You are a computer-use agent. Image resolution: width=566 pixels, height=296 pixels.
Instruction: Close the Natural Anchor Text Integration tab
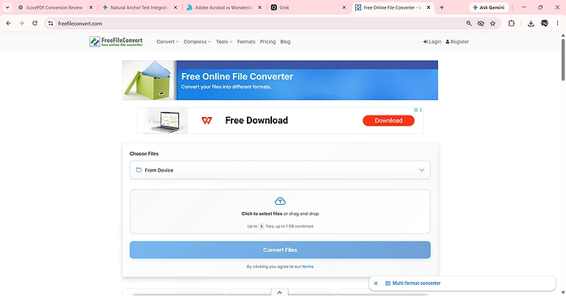[x=175, y=7]
